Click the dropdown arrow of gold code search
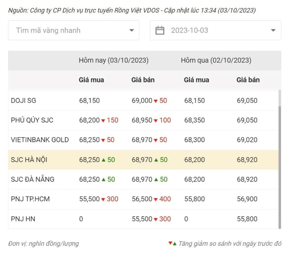The width and height of the screenshot is (287, 263). click(131, 31)
